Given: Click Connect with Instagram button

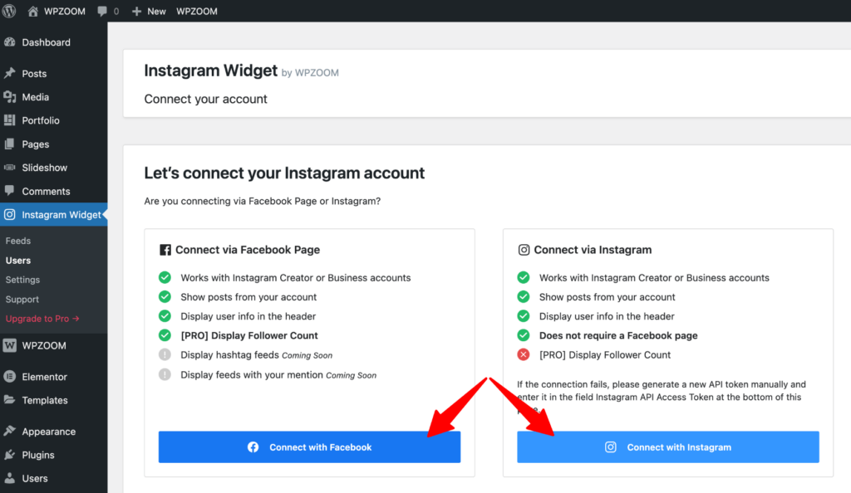Looking at the screenshot, I should pyautogui.click(x=668, y=447).
